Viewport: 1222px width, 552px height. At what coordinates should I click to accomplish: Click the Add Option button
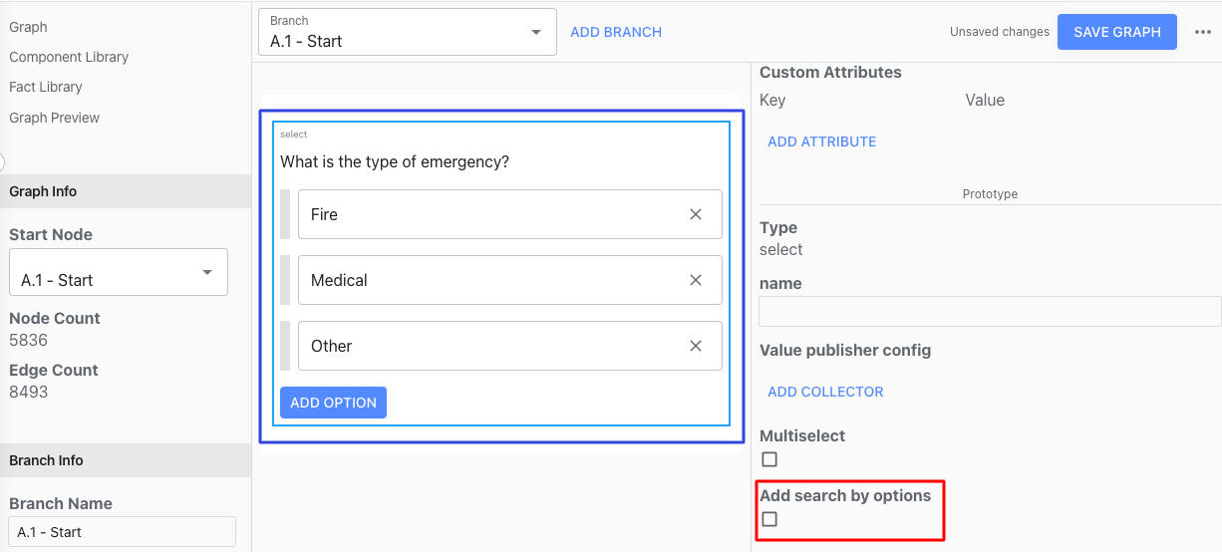point(333,403)
